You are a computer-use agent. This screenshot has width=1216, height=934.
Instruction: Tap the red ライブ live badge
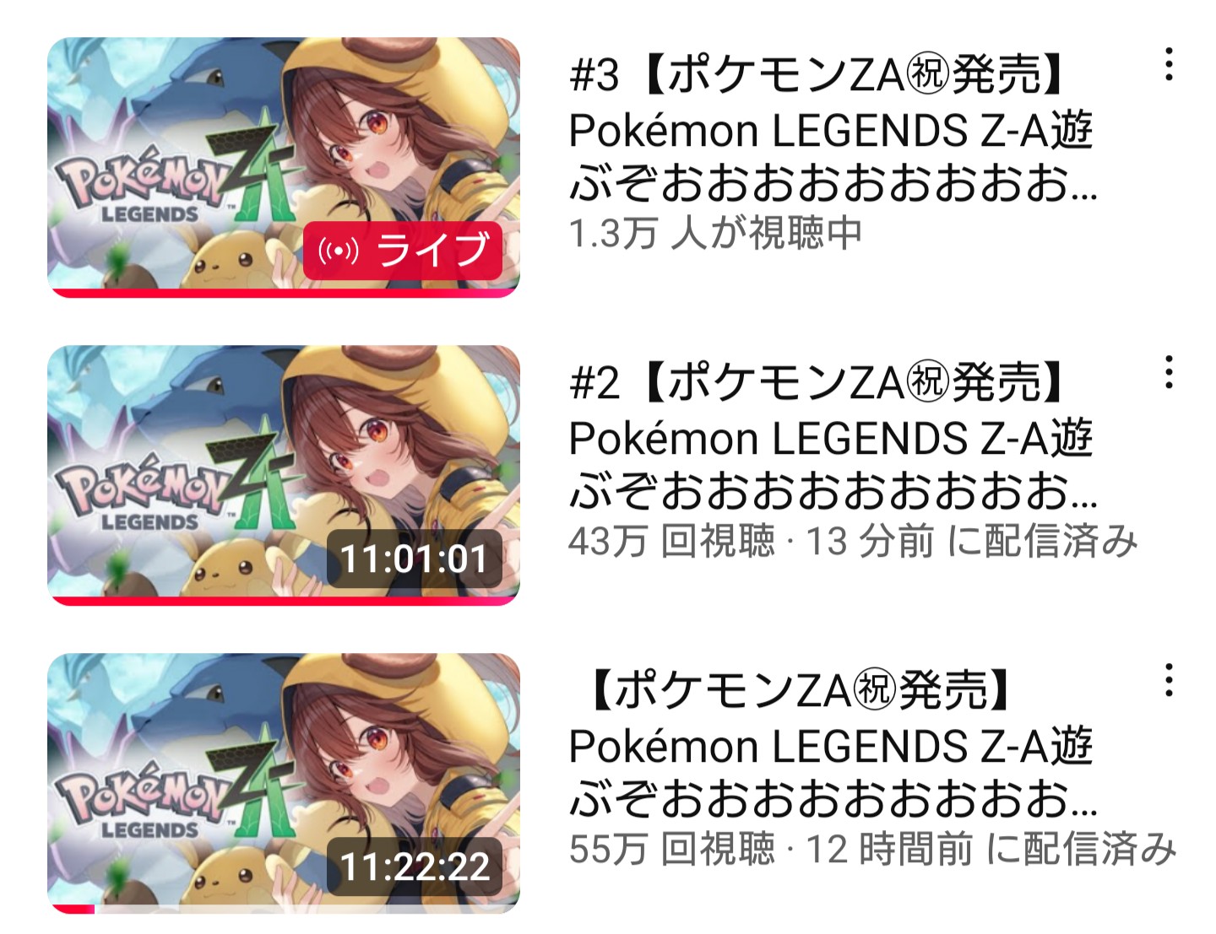pyautogui.click(x=403, y=250)
